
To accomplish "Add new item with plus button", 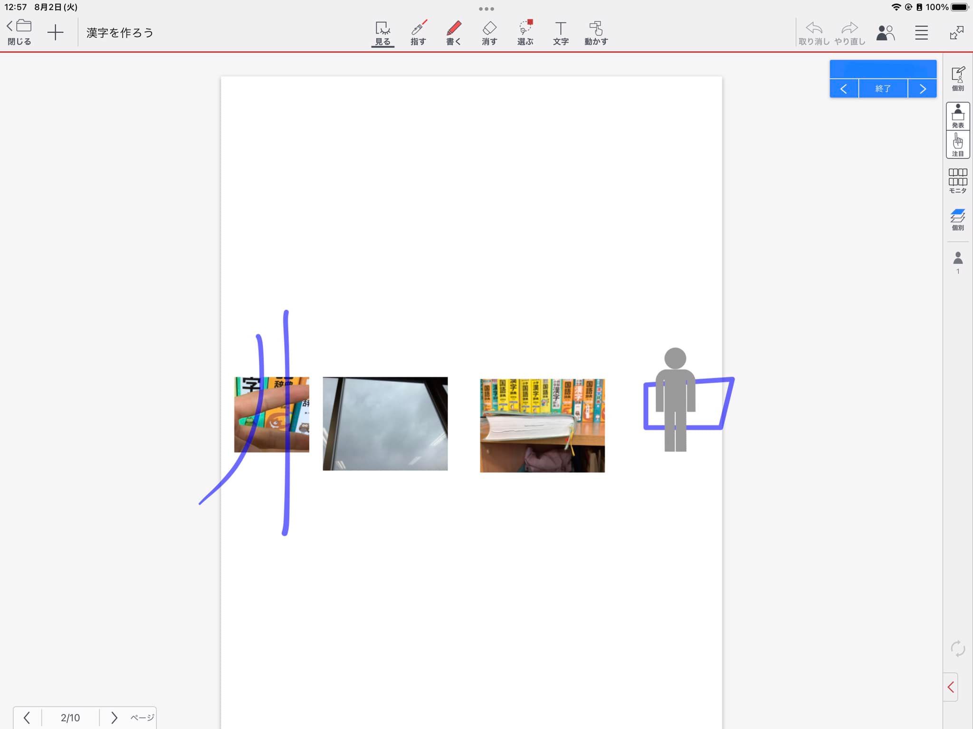I will [x=56, y=33].
